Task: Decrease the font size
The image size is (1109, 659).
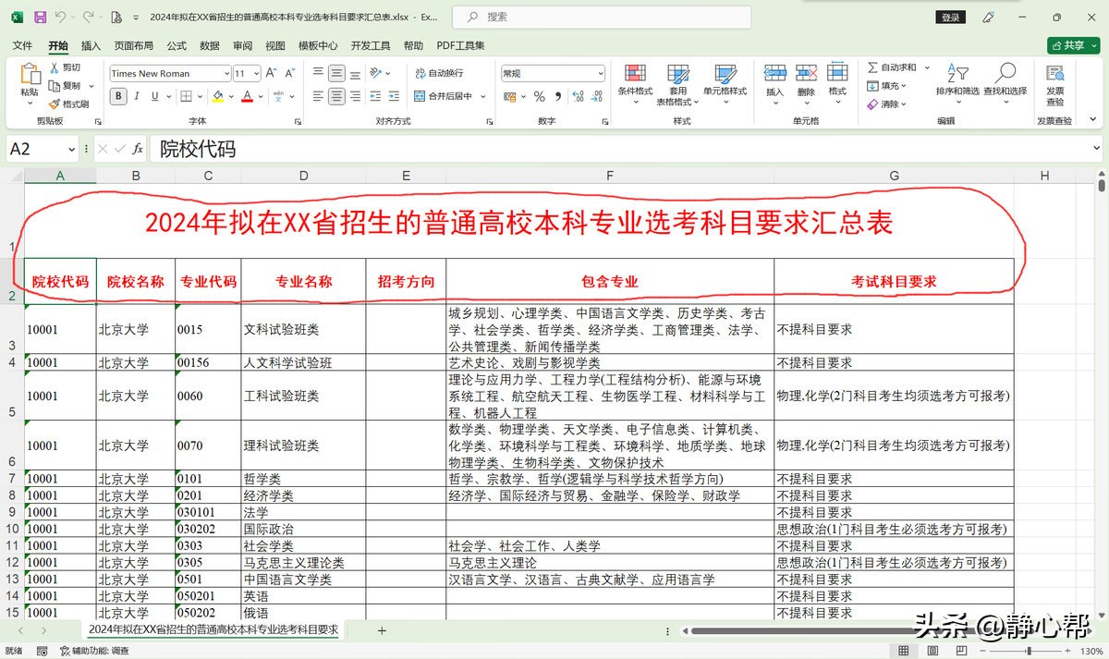Action: (291, 73)
